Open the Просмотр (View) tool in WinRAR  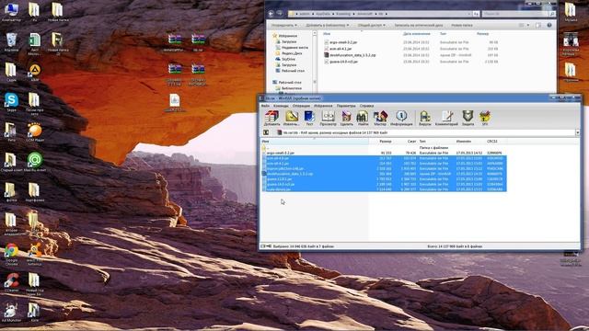pos(328,119)
